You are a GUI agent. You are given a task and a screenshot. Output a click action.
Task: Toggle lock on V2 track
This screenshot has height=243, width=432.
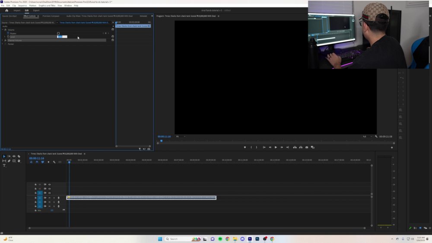coord(35,189)
